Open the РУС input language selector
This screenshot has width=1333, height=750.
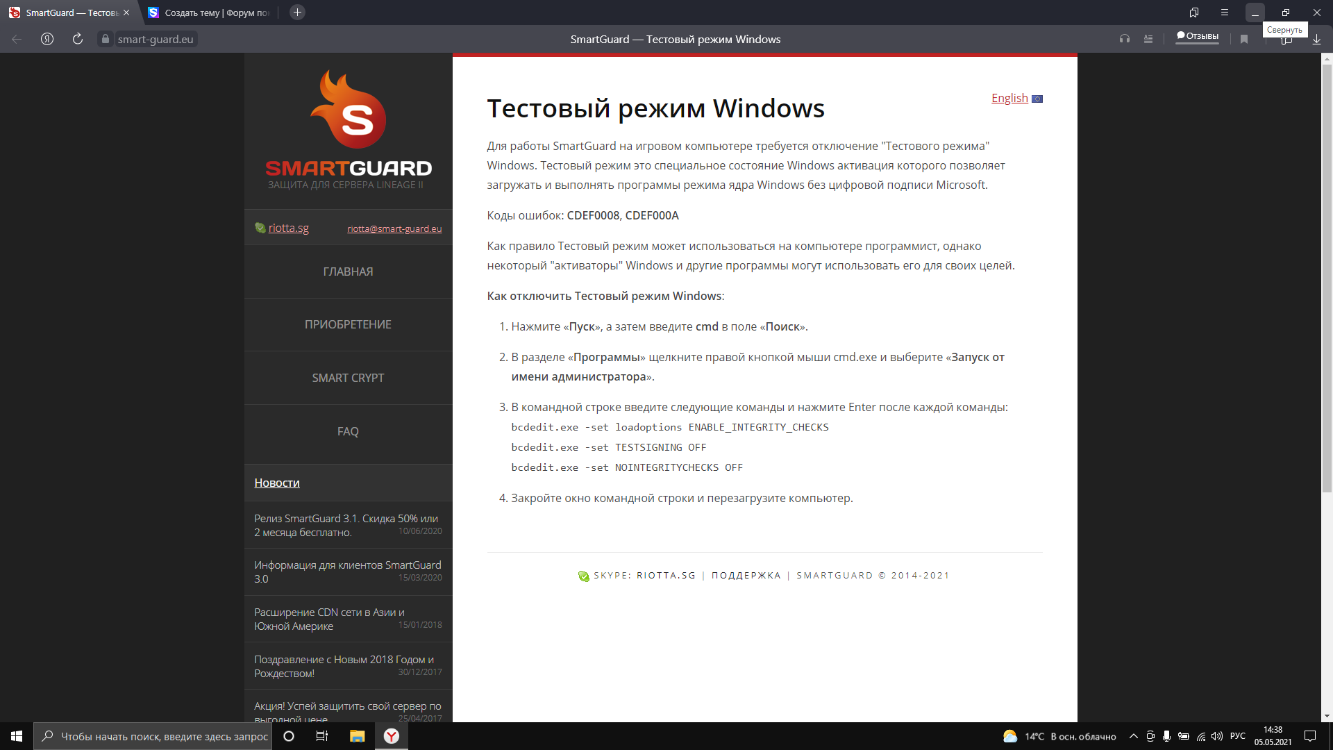pos(1237,736)
